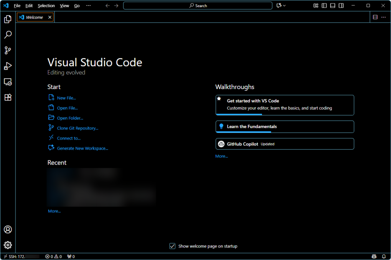Screen dimensions: 391x260
Task: Click Generate New Workspace... link
Action: 83,148
